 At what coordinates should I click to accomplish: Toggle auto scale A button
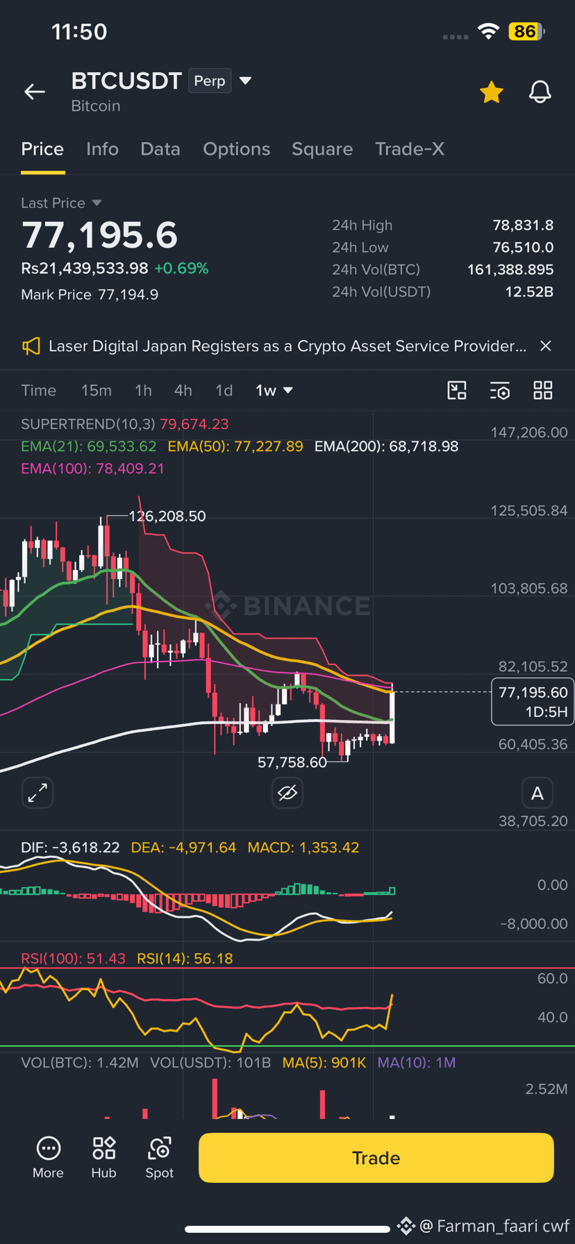click(537, 793)
